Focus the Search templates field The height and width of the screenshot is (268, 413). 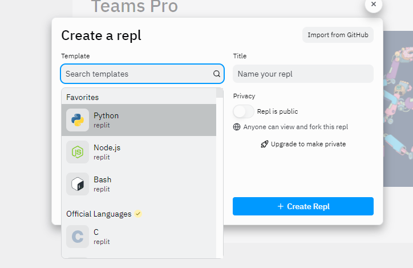pos(142,74)
